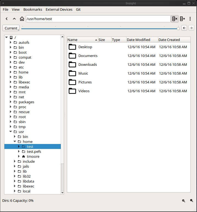The image size is (197, 212).
Task: Add a new column view pane
Action: (x=182, y=19)
